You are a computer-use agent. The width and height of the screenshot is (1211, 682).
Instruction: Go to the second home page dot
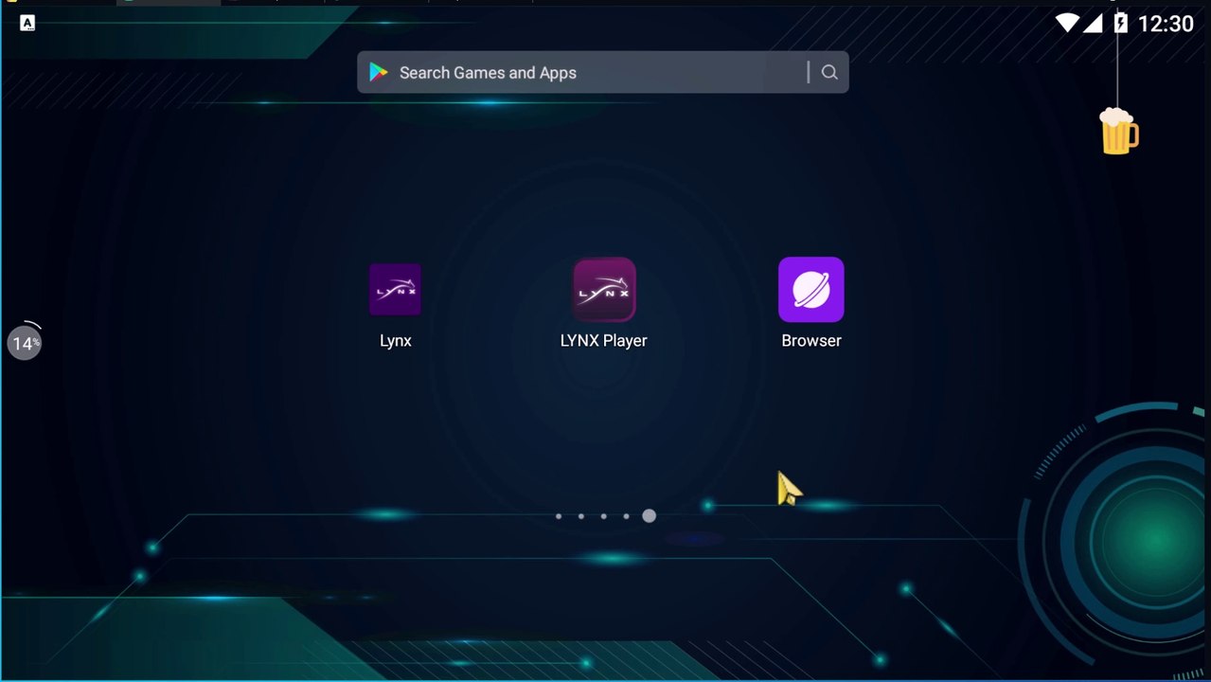pyautogui.click(x=581, y=516)
